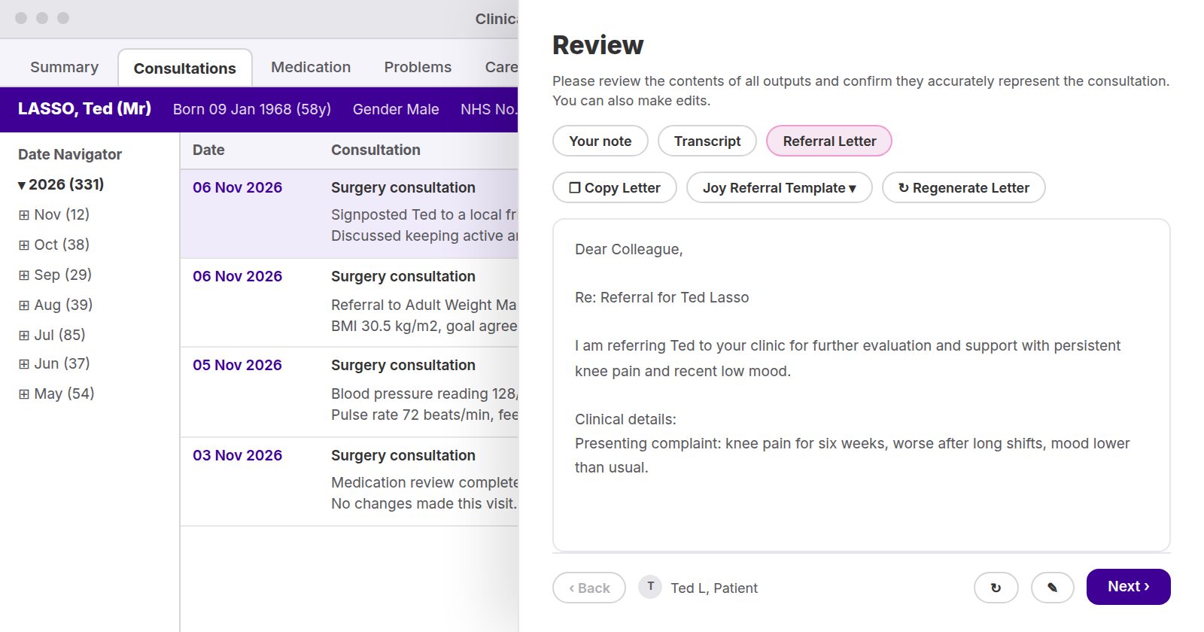
Task: Click inside the referral letter text area
Action: [862, 384]
